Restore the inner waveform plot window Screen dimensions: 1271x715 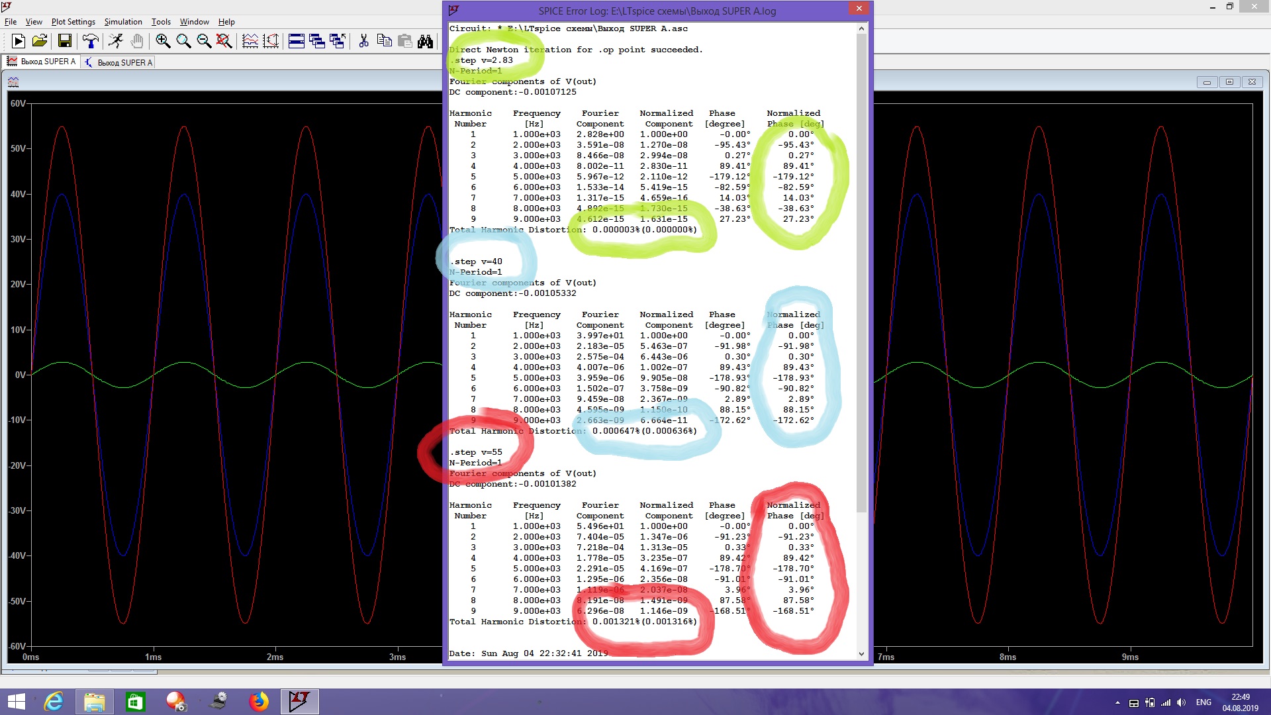pos(1229,82)
